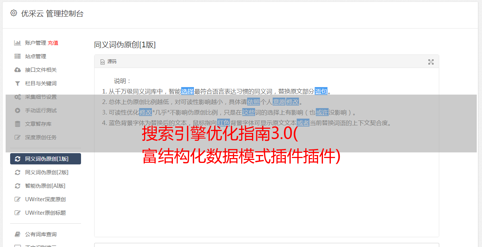Go to UWriter原创标题 page
The image size is (482, 247).
coord(45,213)
